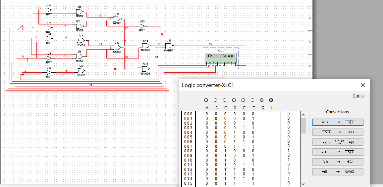
Task: Select the U2 NOR2 gate
Action: click(80, 26)
